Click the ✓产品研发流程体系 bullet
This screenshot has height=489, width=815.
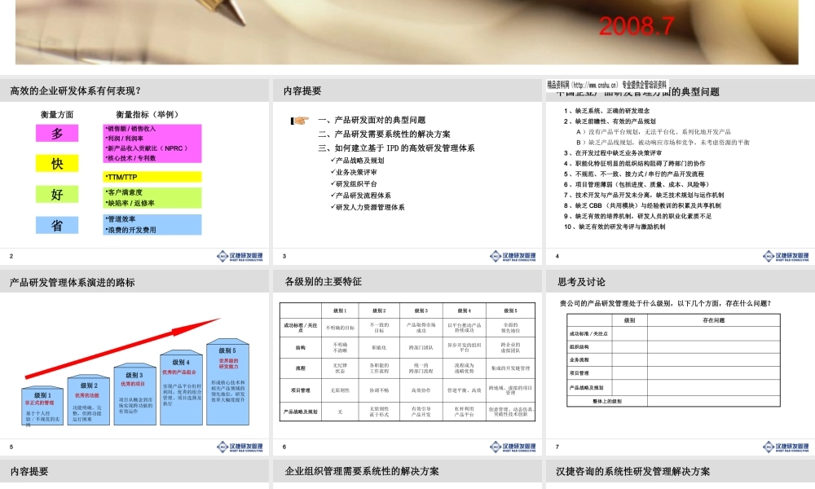361,196
